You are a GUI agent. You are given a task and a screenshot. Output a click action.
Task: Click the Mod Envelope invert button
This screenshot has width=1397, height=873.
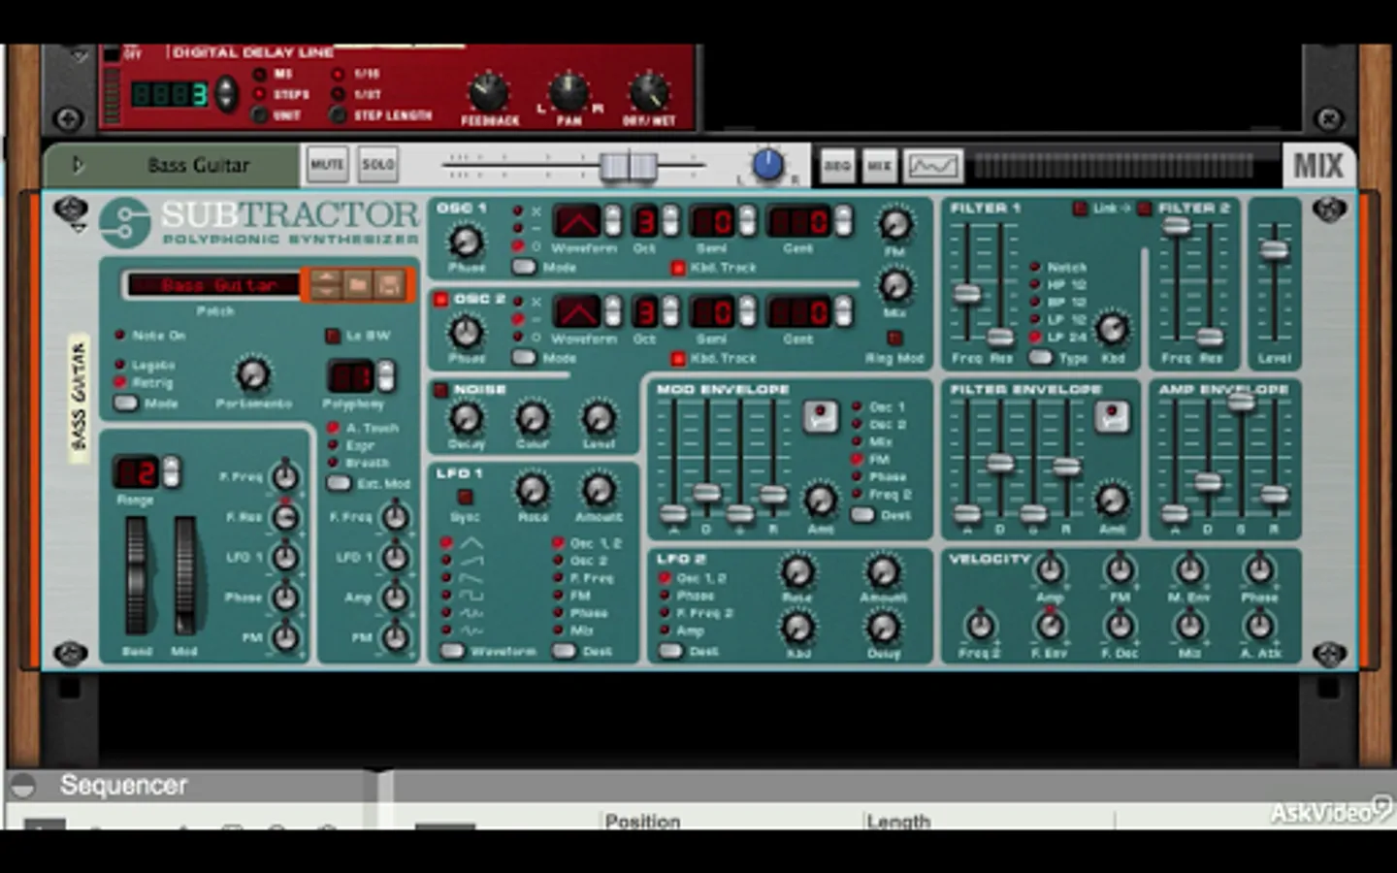820,416
